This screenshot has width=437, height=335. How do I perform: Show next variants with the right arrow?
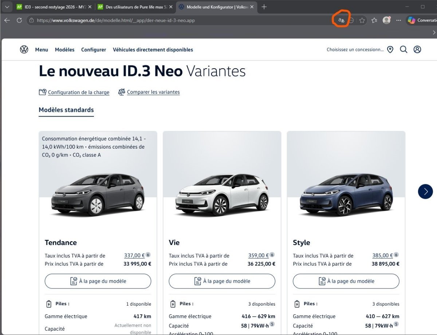425,191
